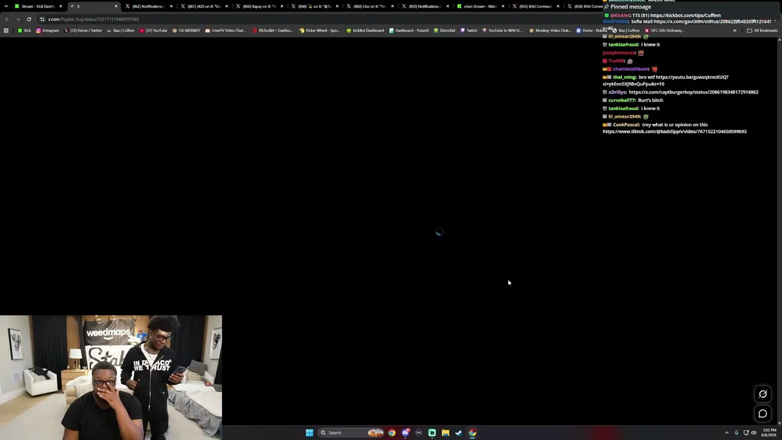Open the microphone tray icon
The image size is (782, 440).
pyautogui.click(x=736, y=433)
